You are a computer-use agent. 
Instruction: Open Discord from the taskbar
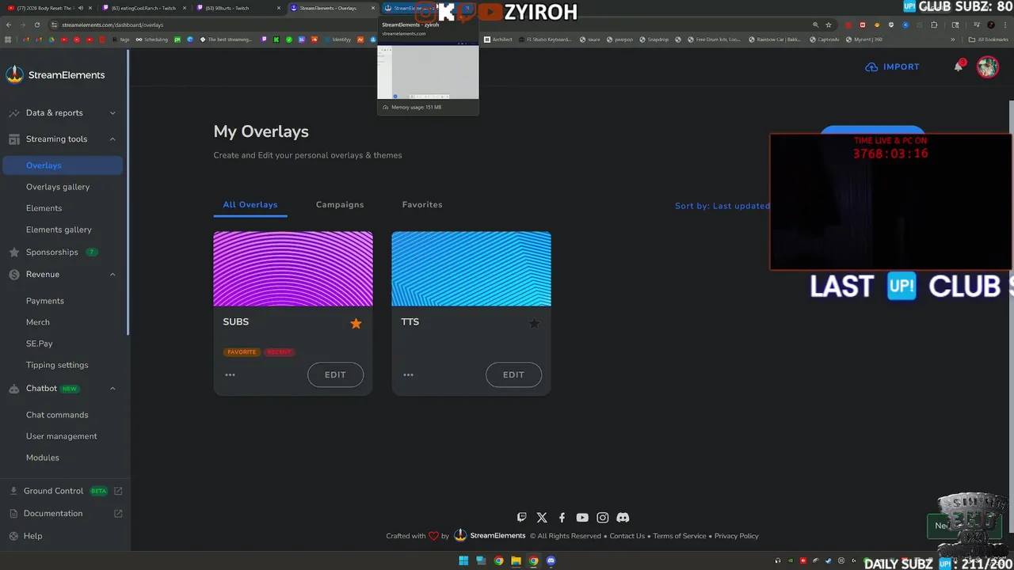point(551,561)
